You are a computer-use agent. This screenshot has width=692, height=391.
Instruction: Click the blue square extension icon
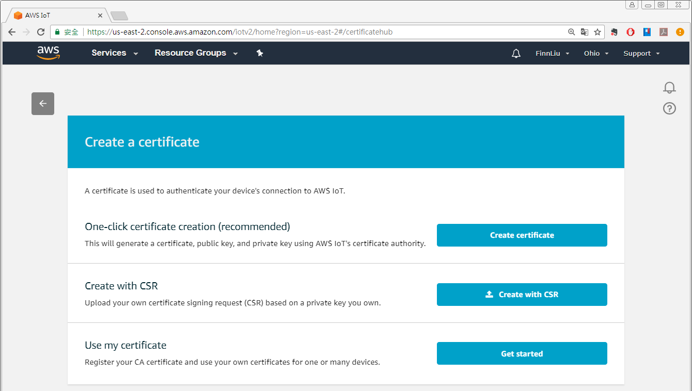(x=647, y=32)
